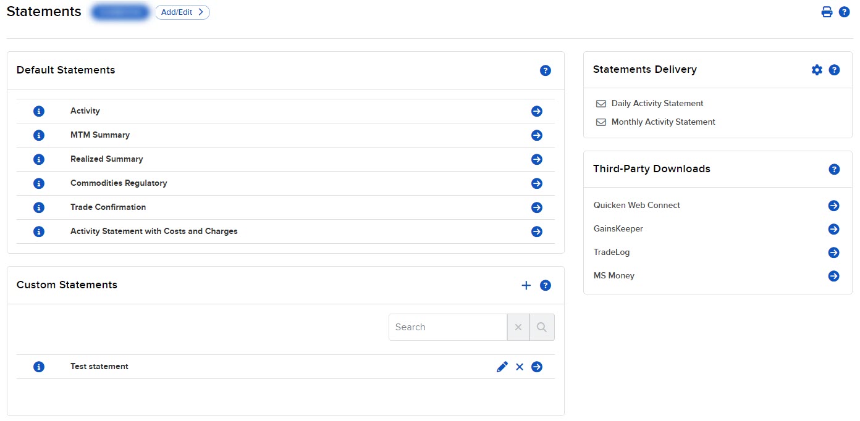Click the search magnifier in Custom Statements
The image size is (860, 421).
click(x=541, y=327)
